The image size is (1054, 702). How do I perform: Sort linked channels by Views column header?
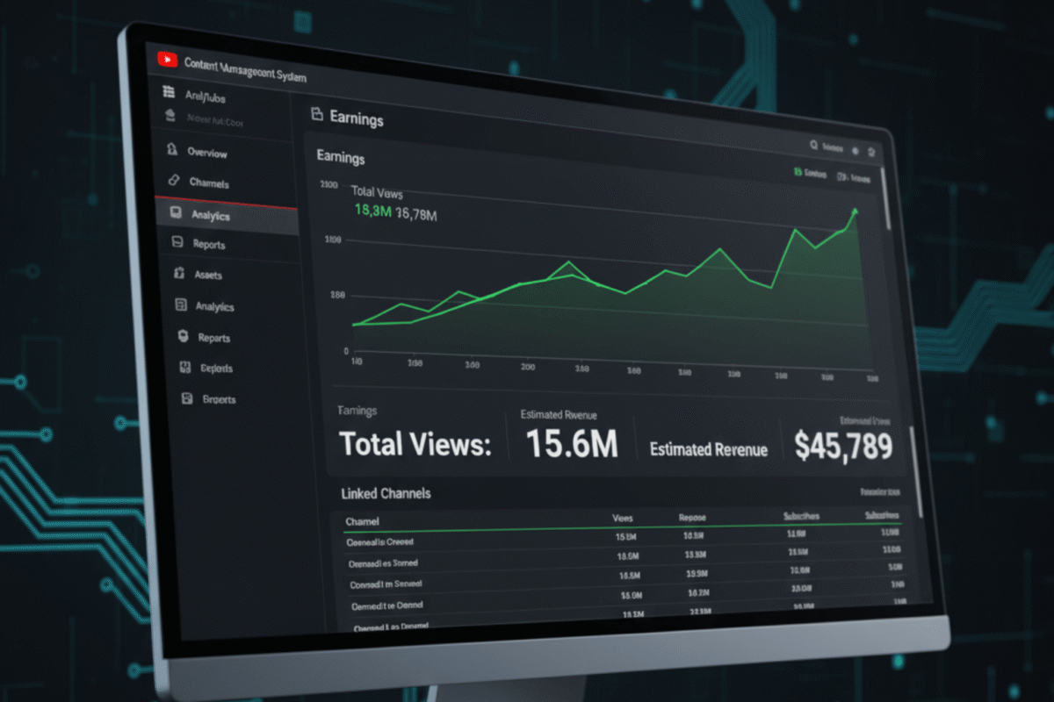(622, 519)
